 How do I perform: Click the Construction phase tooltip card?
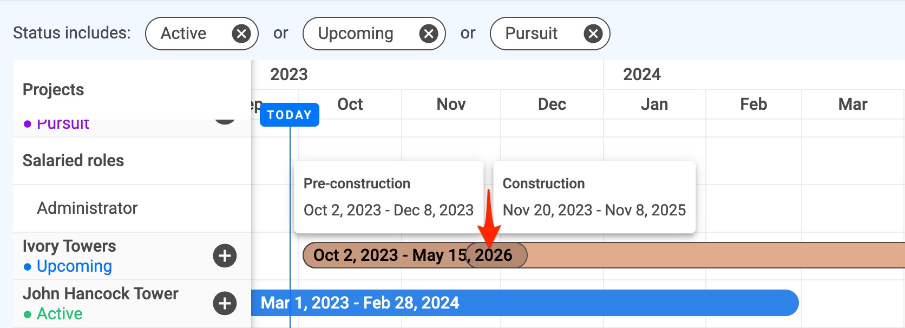click(x=594, y=197)
